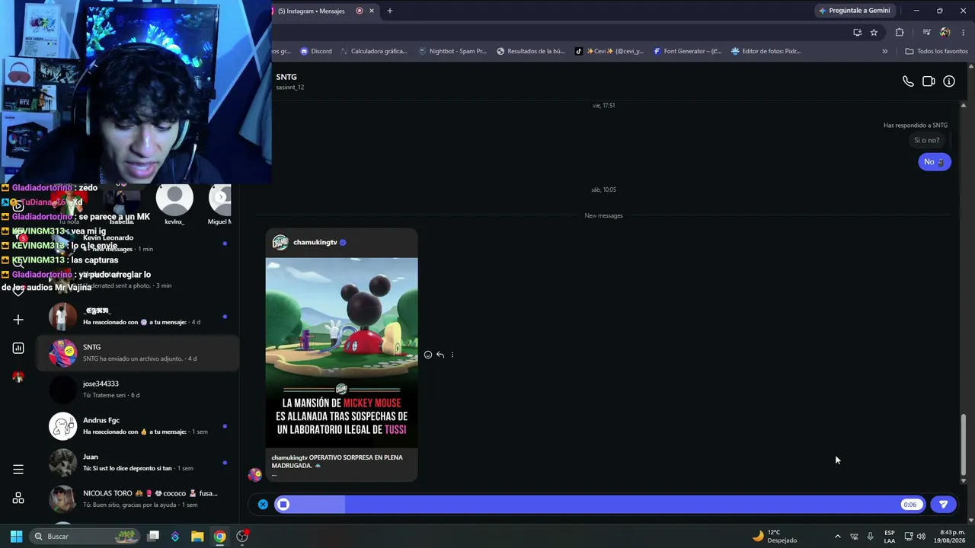975x548 pixels.
Task: Open the Chrome profile avatar
Action: [x=945, y=32]
